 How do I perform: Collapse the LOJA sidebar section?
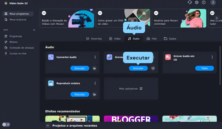point(34,30)
